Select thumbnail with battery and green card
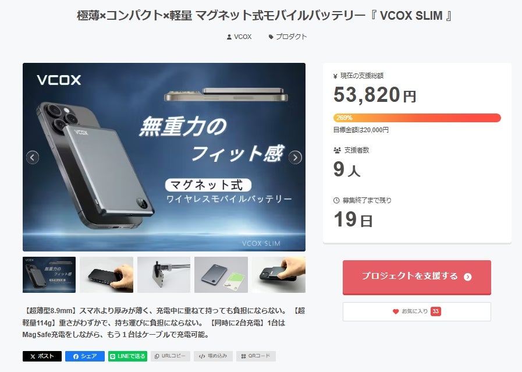Image resolution: width=522 pixels, height=372 pixels. (221, 275)
